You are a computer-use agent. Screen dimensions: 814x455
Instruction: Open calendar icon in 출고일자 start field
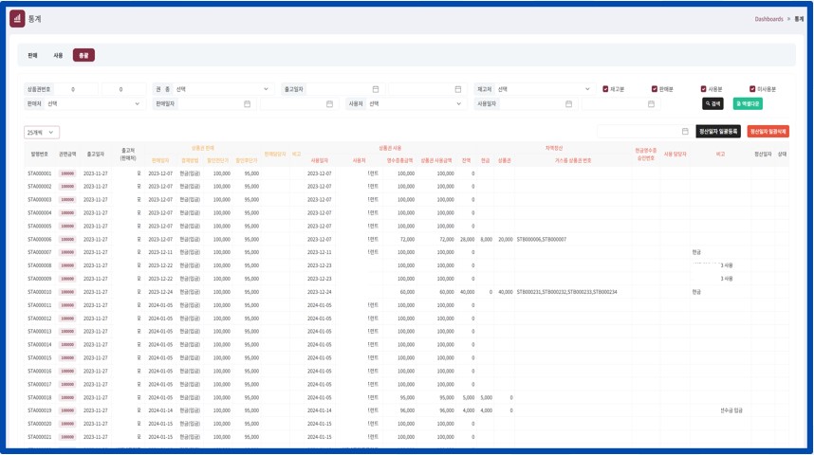(x=376, y=89)
